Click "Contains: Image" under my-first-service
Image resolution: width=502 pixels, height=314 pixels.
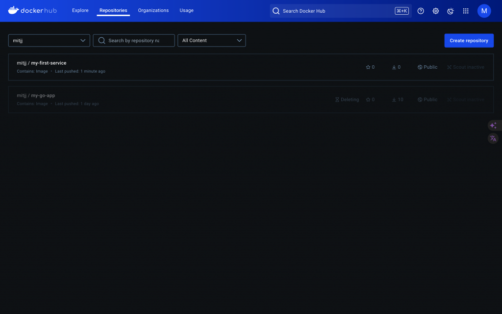(x=32, y=71)
